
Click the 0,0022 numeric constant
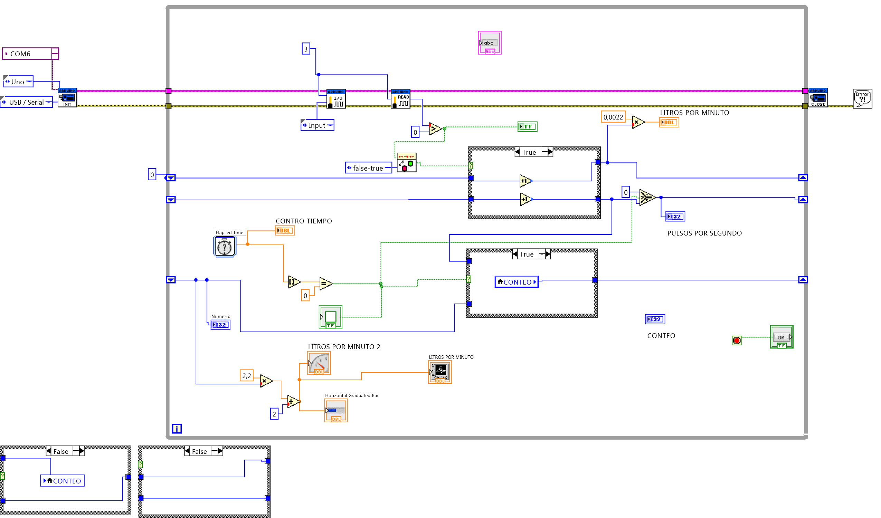(613, 117)
